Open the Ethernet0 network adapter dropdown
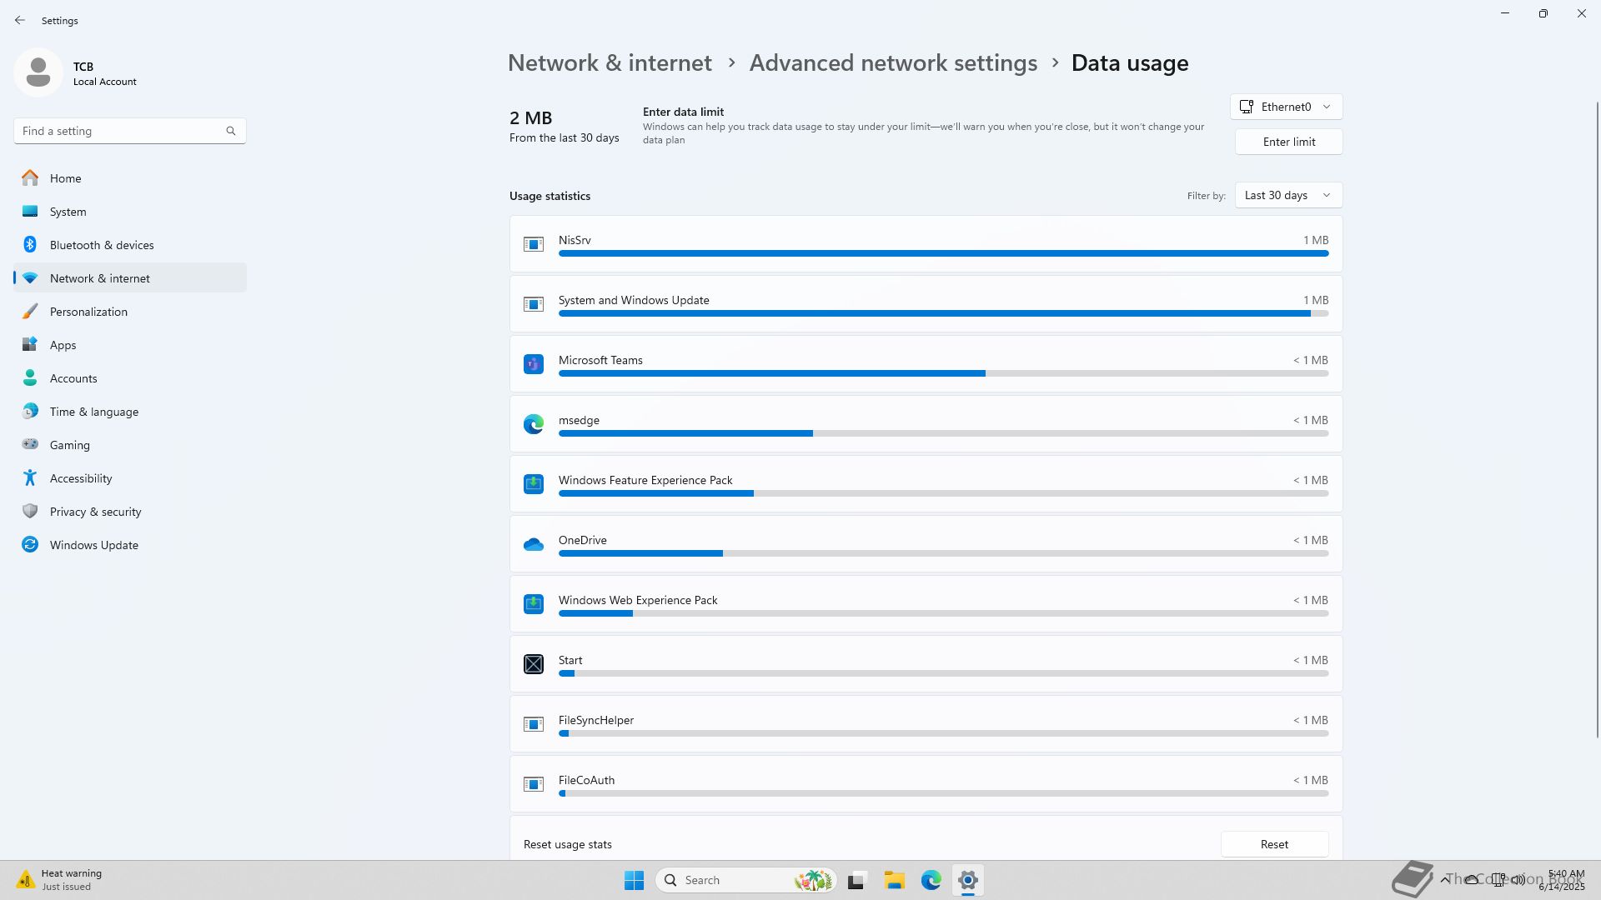 pyautogui.click(x=1286, y=107)
